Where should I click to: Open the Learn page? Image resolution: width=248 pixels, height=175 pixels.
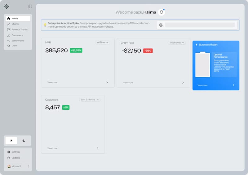(15, 46)
